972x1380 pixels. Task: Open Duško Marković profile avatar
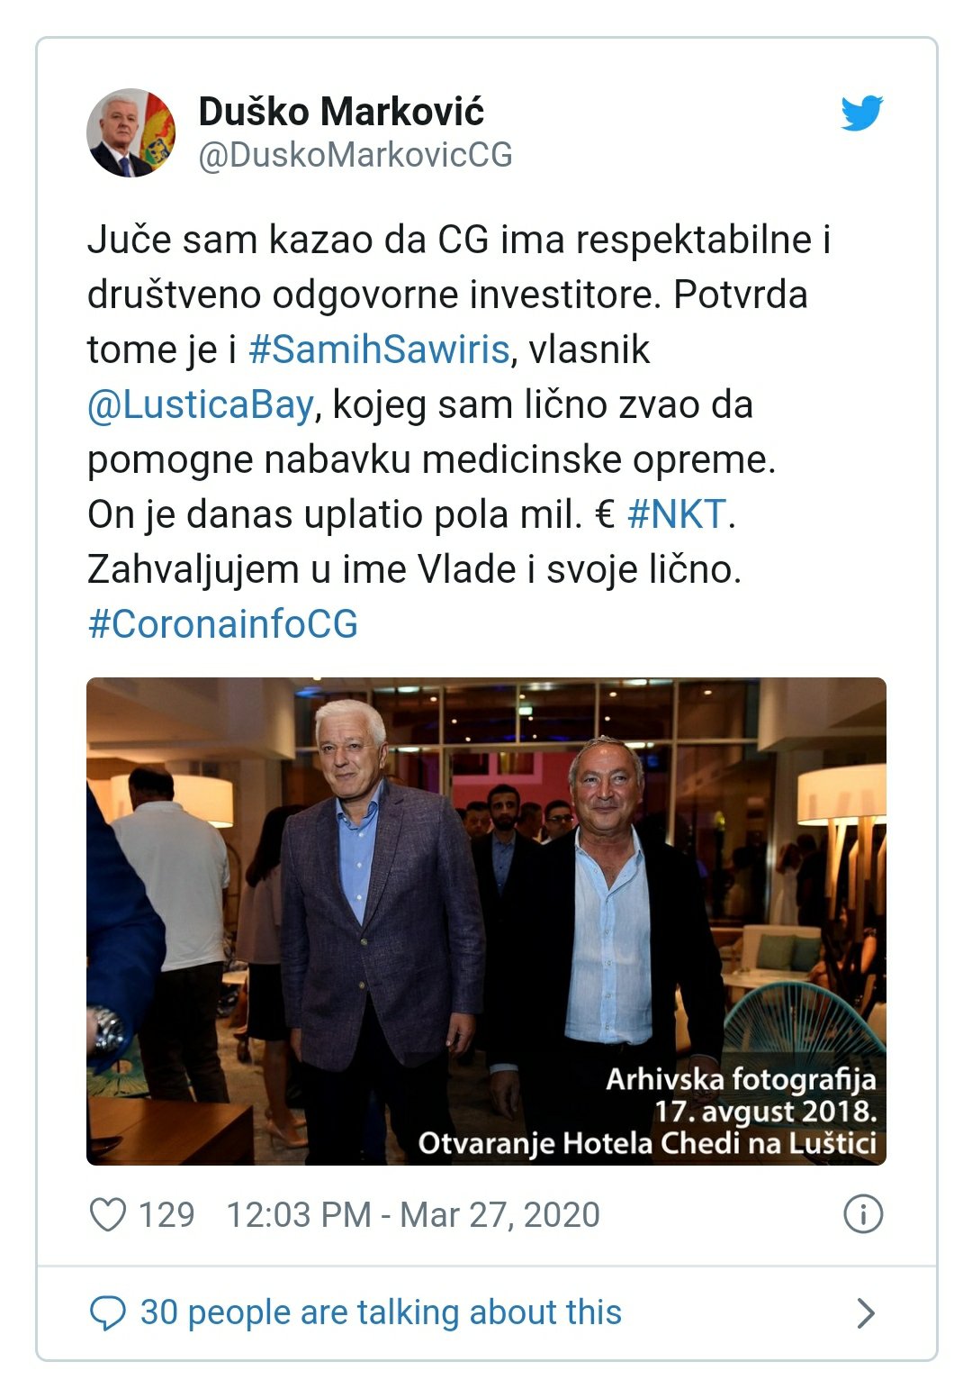point(131,132)
